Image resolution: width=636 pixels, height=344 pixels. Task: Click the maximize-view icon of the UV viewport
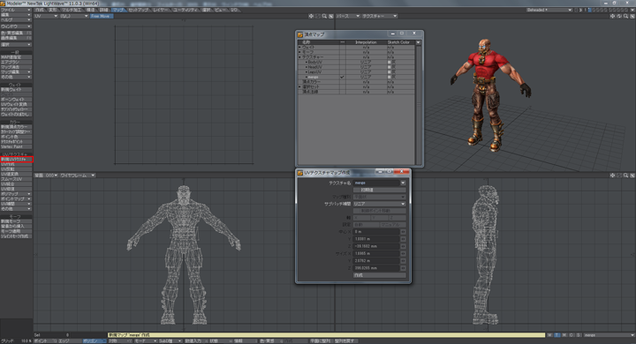coord(331,16)
